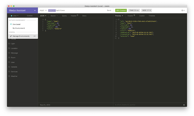
Task: Maximize the window with green button
Action: [14, 6]
